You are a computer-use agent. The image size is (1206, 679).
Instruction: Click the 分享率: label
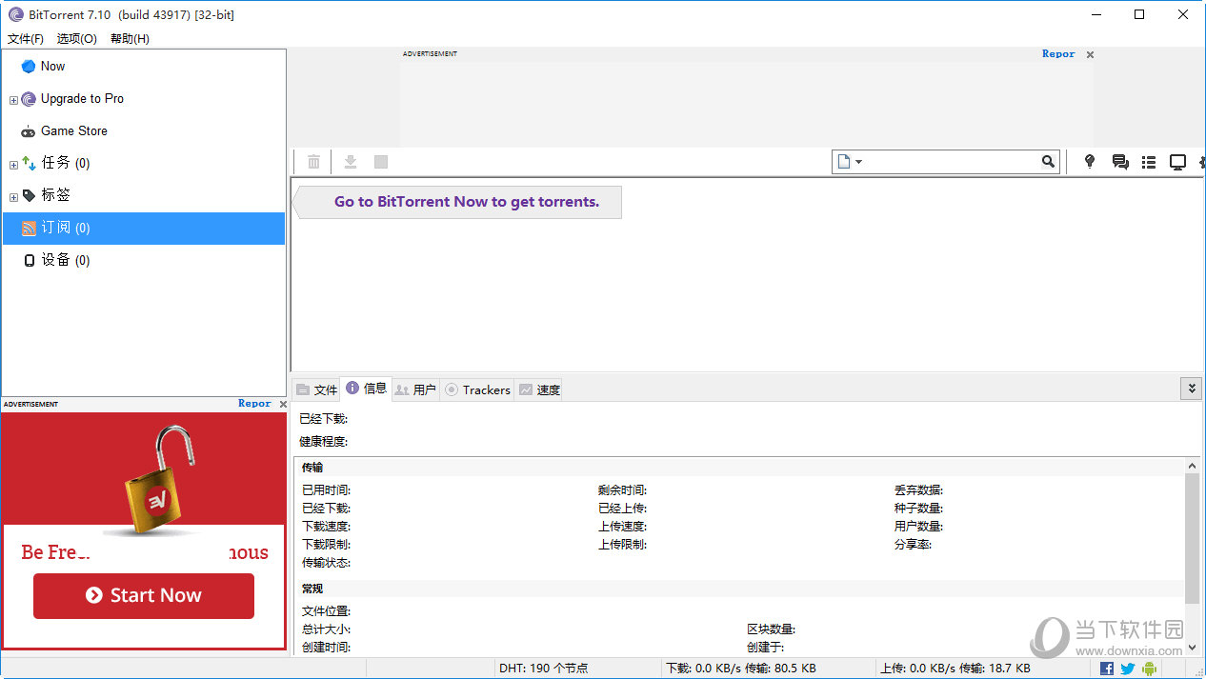click(x=913, y=545)
